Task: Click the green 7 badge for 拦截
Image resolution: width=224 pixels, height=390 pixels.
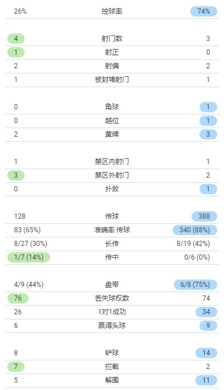Action: click(16, 367)
